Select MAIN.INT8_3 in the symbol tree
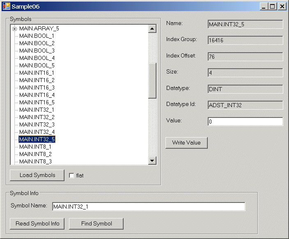289x239 pixels. coord(35,161)
